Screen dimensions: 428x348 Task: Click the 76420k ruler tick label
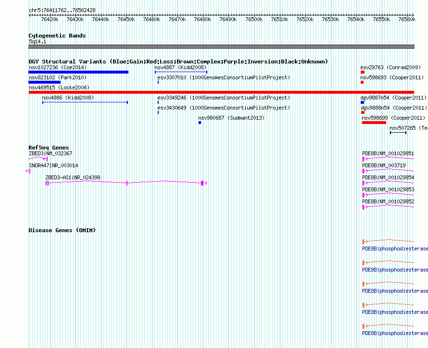tap(50, 19)
